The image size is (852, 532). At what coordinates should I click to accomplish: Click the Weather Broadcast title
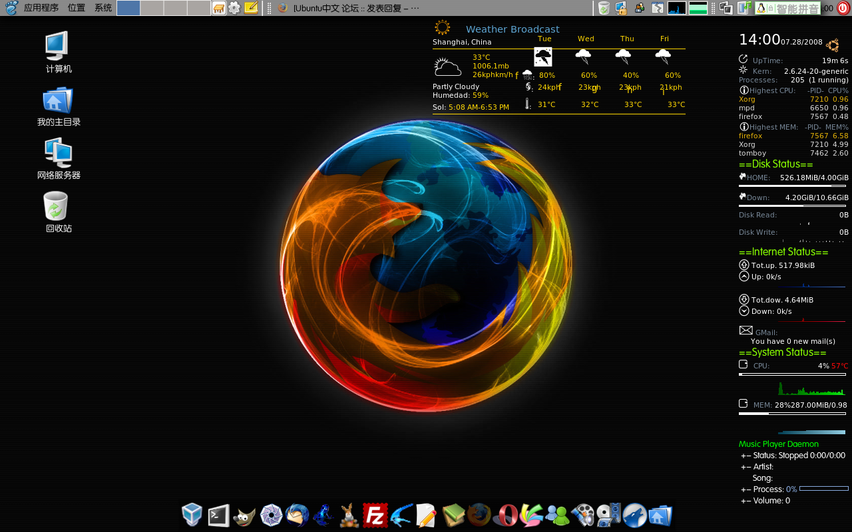click(513, 29)
